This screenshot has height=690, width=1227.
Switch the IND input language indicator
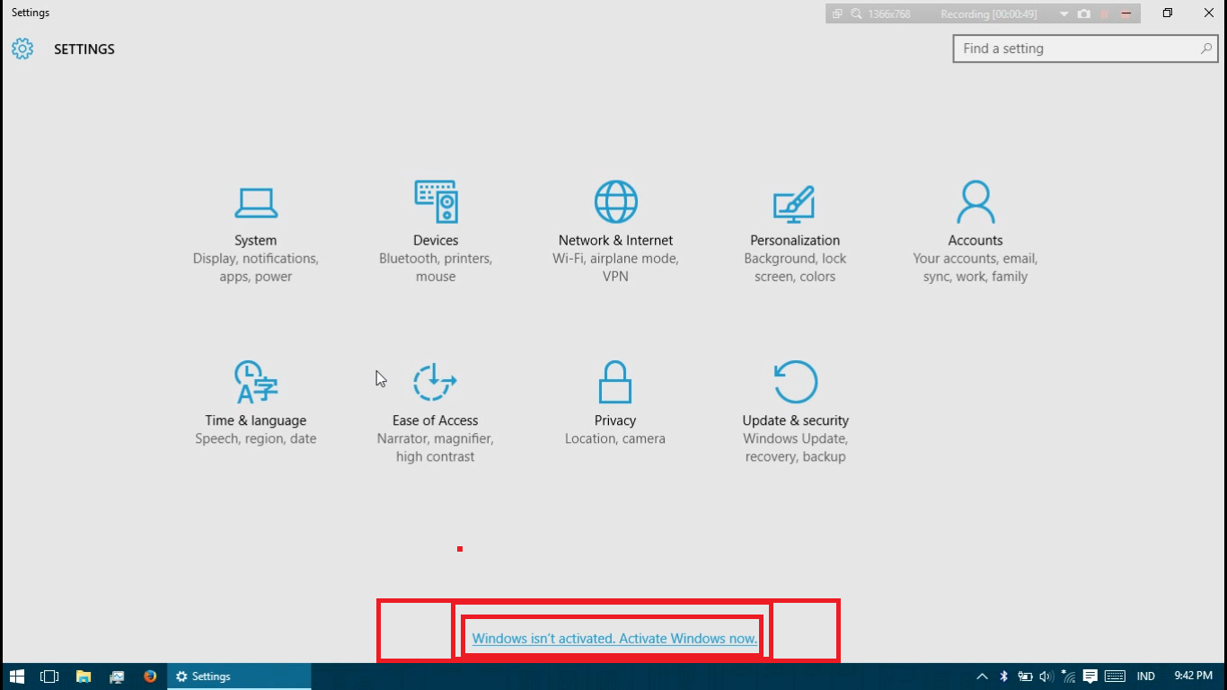click(1146, 677)
